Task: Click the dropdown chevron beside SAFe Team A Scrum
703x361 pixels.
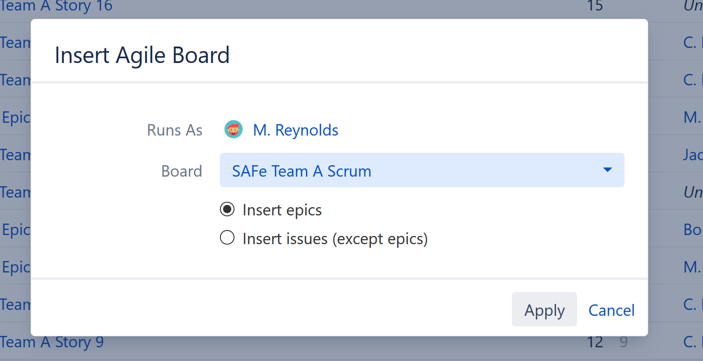Action: [x=607, y=170]
